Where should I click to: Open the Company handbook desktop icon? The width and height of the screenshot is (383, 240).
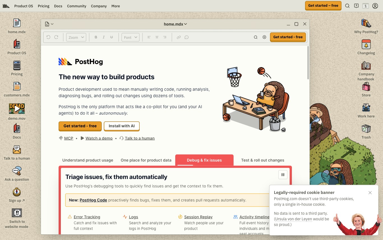point(366,65)
